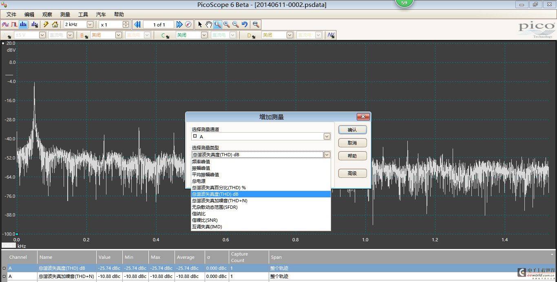The width and height of the screenshot is (557, 282).
Task: Go to next buffer with double-right arrows
Action: pyautogui.click(x=179, y=24)
